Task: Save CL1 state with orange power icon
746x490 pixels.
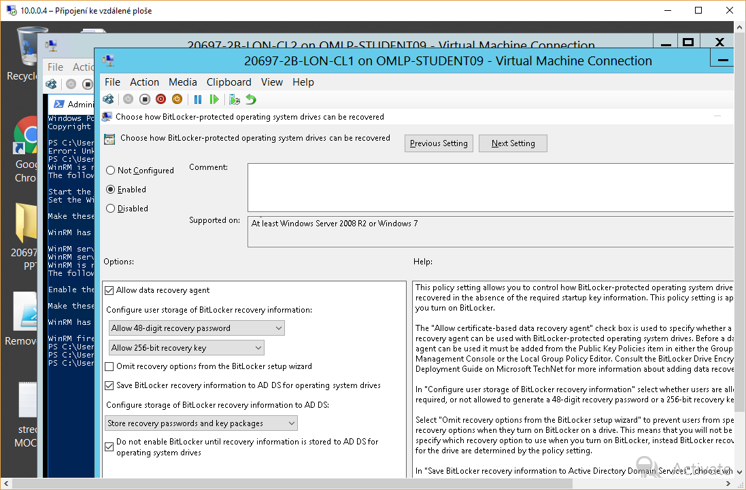Action: [x=177, y=99]
